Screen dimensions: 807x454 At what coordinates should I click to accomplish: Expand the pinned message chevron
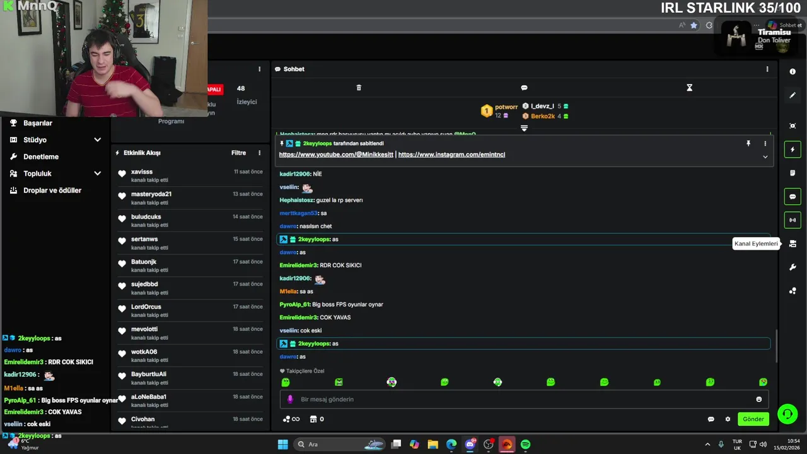[x=765, y=157]
